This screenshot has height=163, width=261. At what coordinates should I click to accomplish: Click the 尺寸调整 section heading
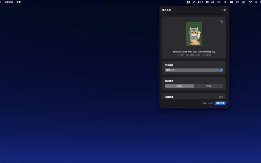click(x=169, y=65)
